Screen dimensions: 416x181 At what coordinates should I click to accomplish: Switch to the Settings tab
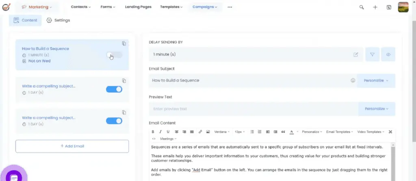(58, 20)
